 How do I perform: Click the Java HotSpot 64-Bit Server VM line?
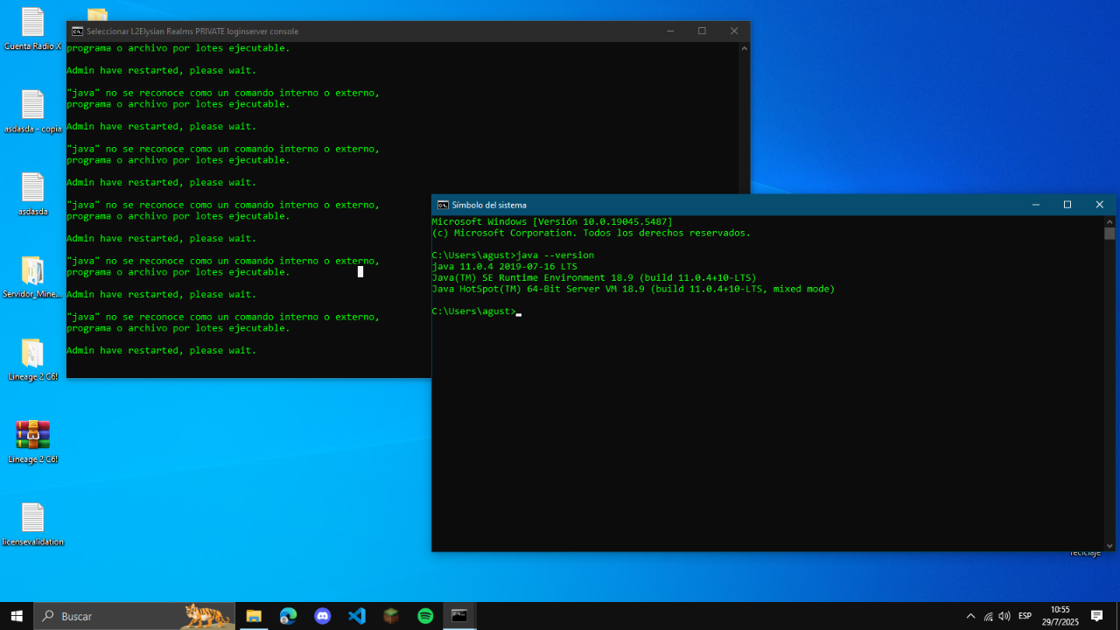coord(633,289)
